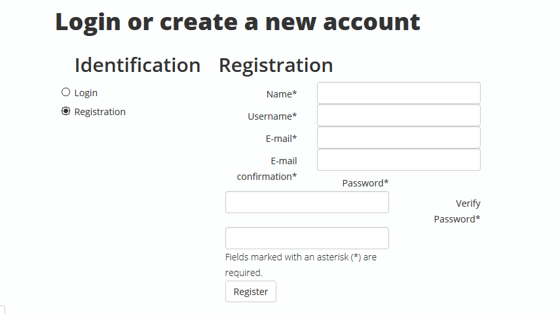Click into the E-mail input field
Screen dimensions: 560x314
point(398,138)
